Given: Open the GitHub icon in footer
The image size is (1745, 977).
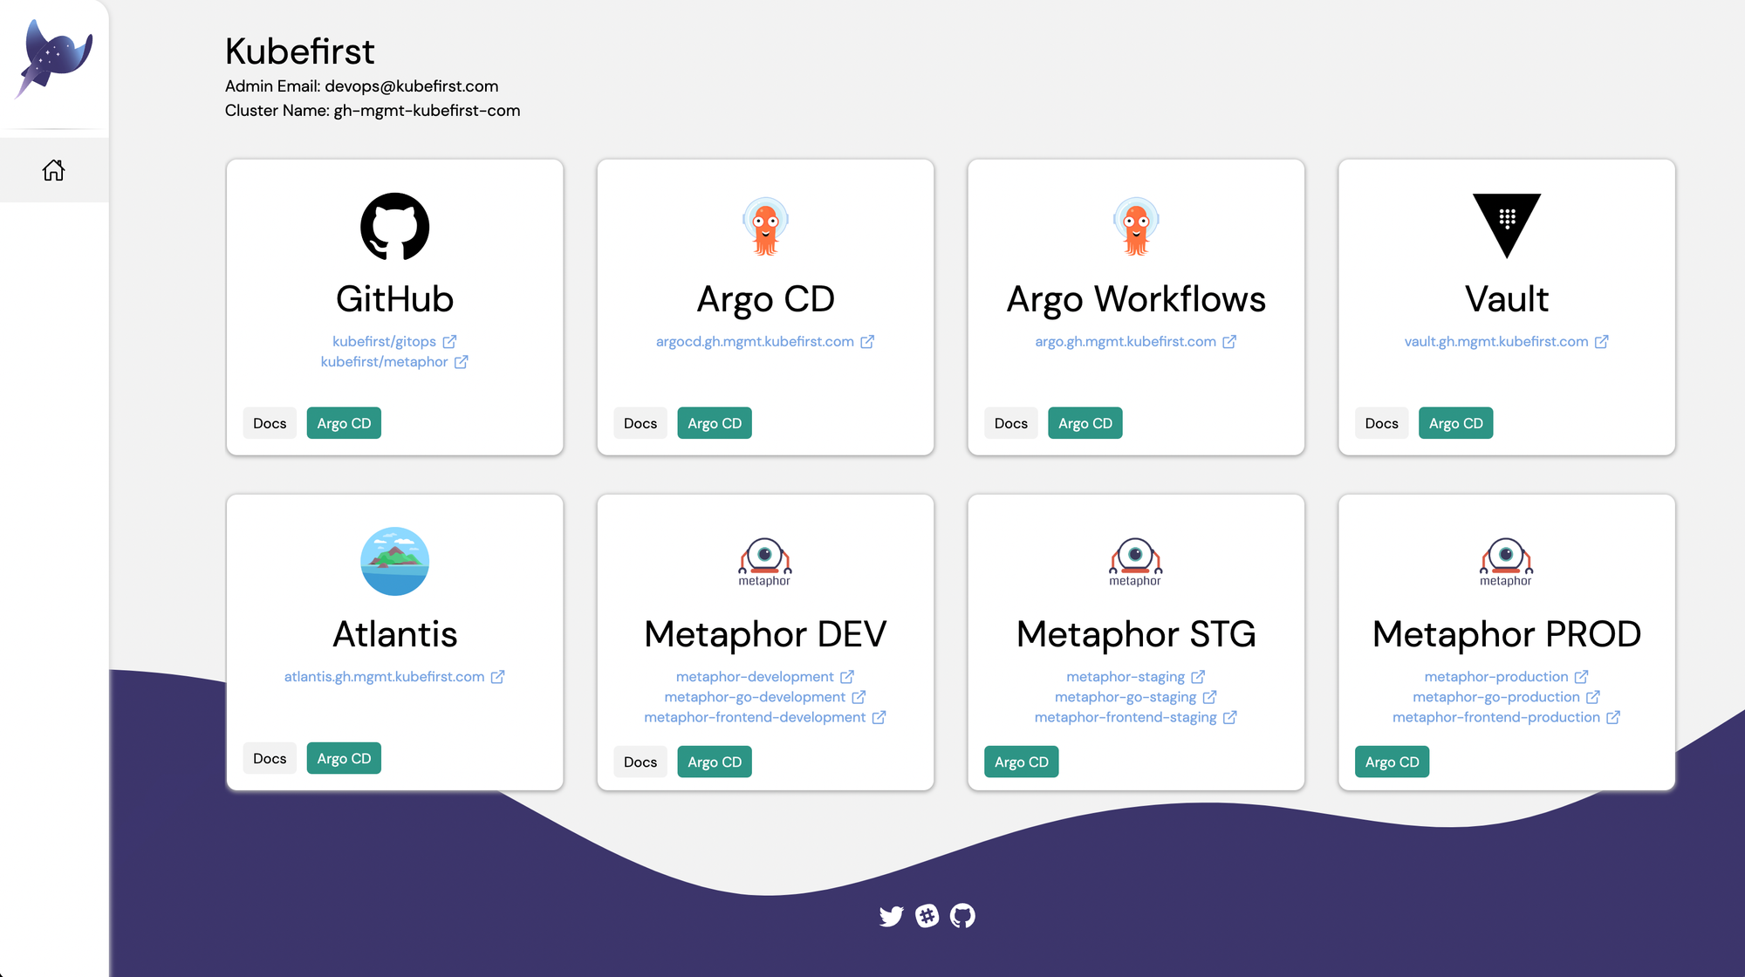Looking at the screenshot, I should coord(962,916).
